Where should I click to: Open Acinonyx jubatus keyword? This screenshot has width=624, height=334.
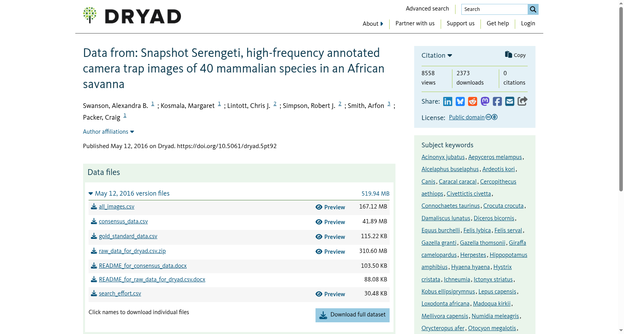coord(443,157)
